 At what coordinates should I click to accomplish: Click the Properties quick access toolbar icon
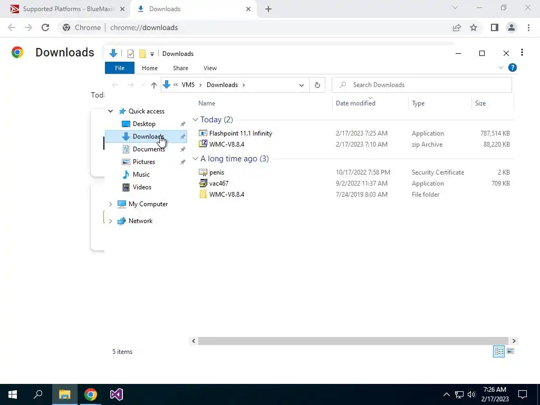[x=131, y=54]
